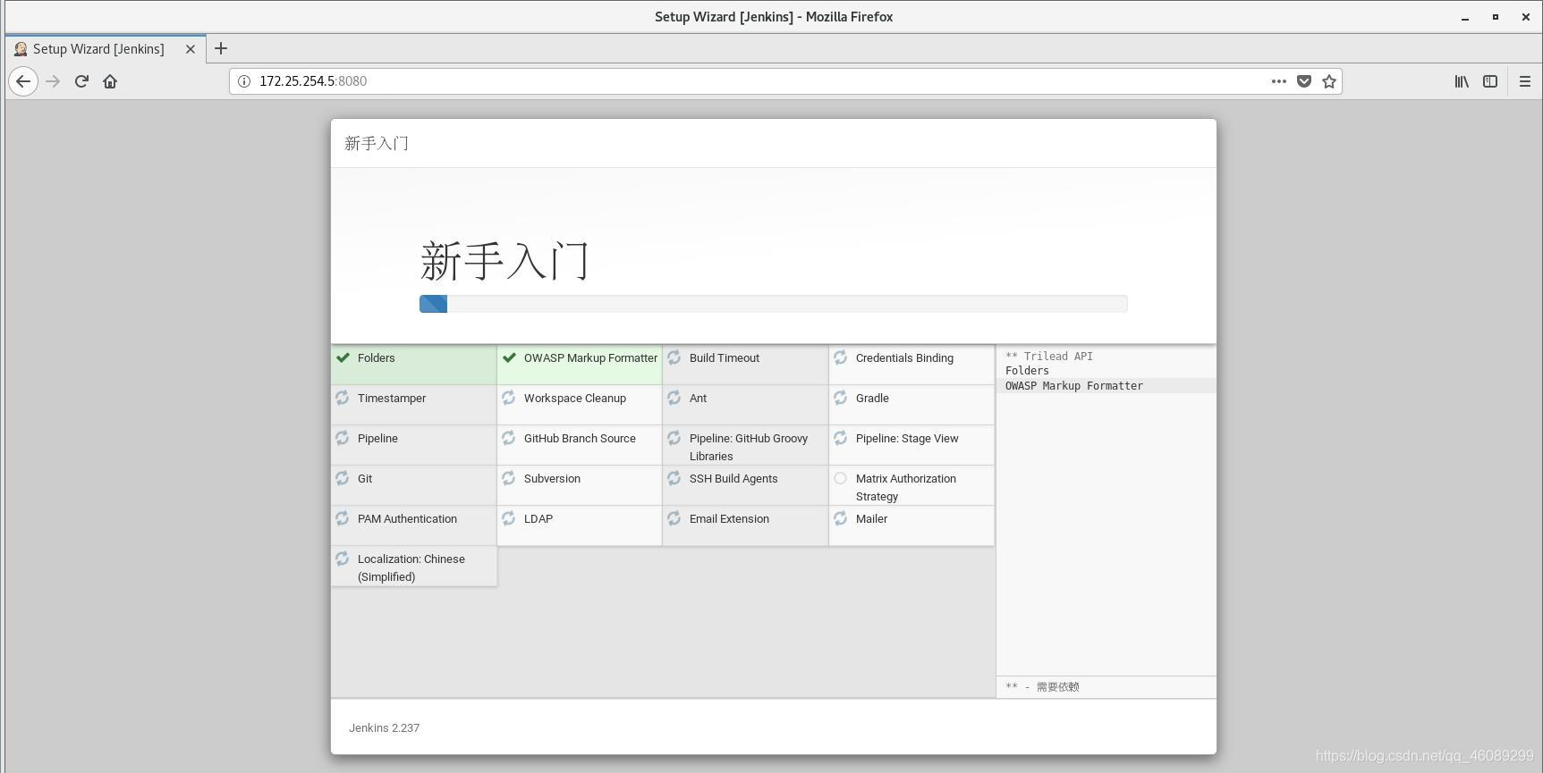Click the Mailer plugin label
The height and width of the screenshot is (773, 1543).
(x=871, y=519)
